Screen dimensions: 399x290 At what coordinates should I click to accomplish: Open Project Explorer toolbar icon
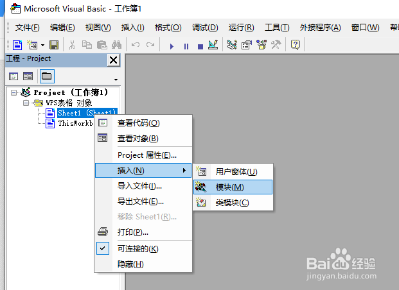click(x=232, y=45)
